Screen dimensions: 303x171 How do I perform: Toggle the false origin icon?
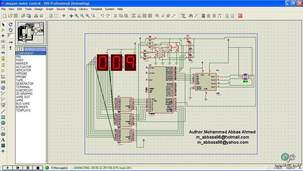tap(64, 16)
